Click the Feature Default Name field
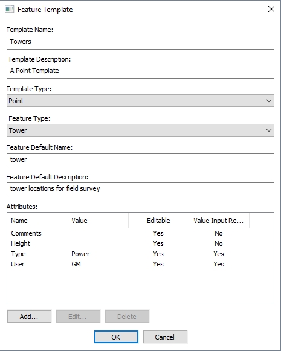Viewport: 281px width, 351px height. 140,160
